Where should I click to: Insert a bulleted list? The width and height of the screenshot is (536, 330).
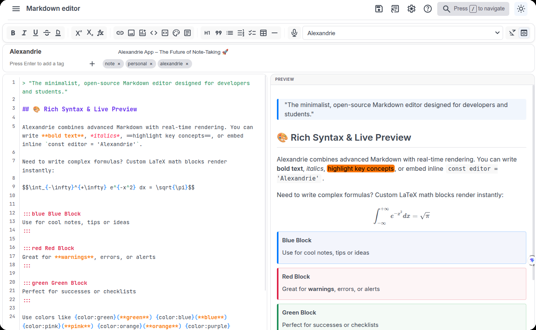(230, 33)
